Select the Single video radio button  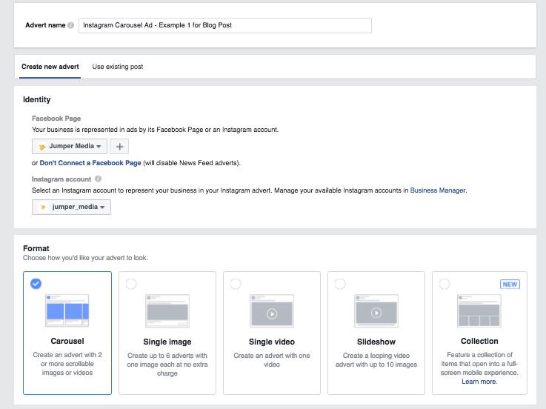(x=236, y=284)
